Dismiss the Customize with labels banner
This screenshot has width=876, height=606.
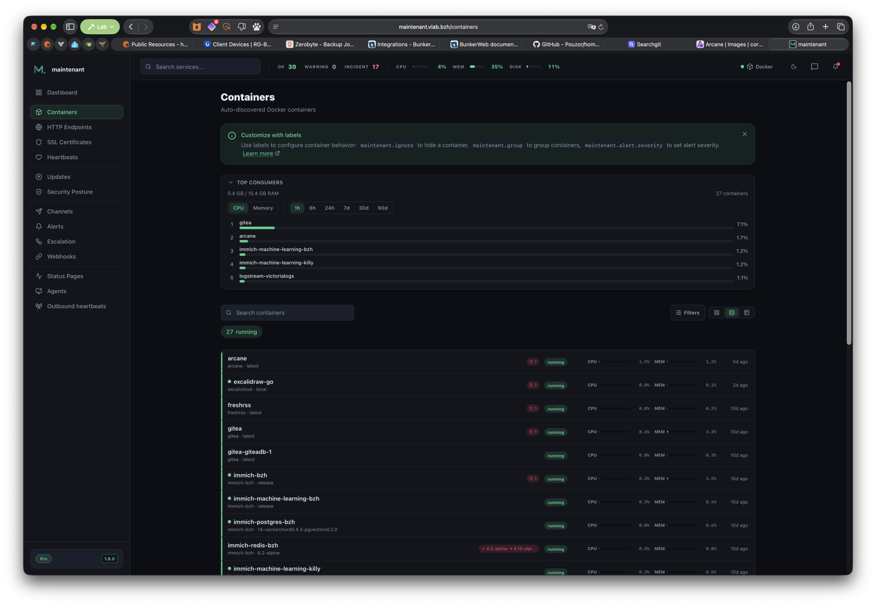(x=745, y=134)
